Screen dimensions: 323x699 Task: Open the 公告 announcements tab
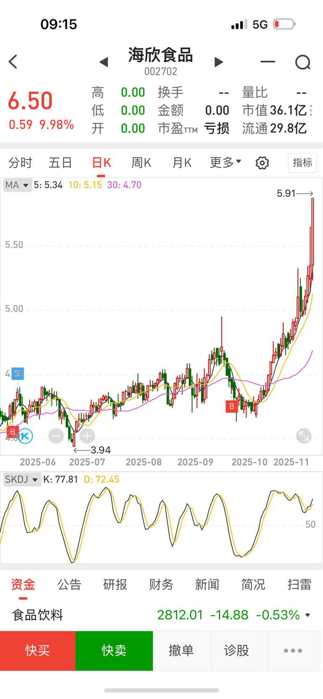tap(69, 584)
